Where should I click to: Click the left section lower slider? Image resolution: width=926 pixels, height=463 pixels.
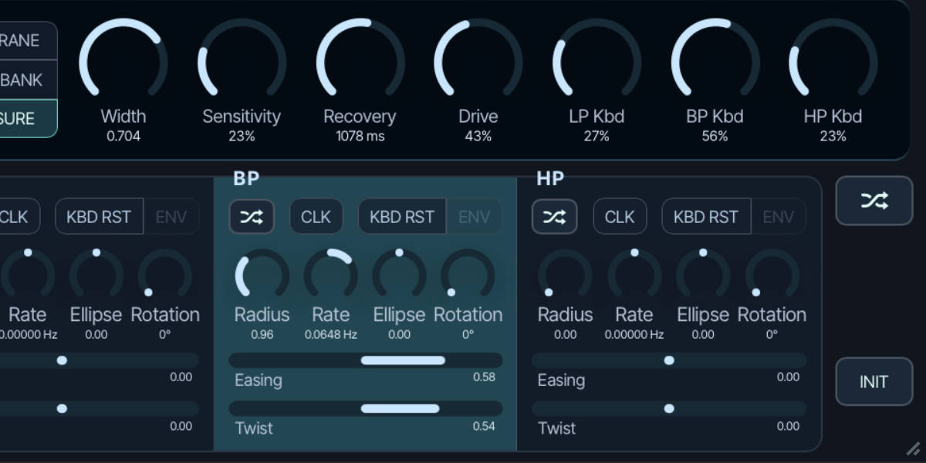99,408
